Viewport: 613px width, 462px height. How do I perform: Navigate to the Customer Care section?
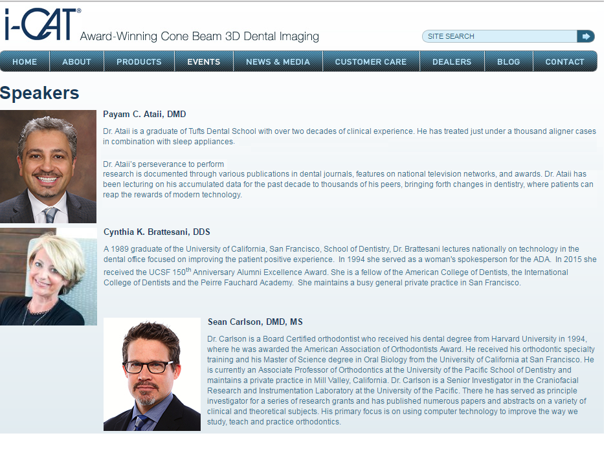[370, 62]
